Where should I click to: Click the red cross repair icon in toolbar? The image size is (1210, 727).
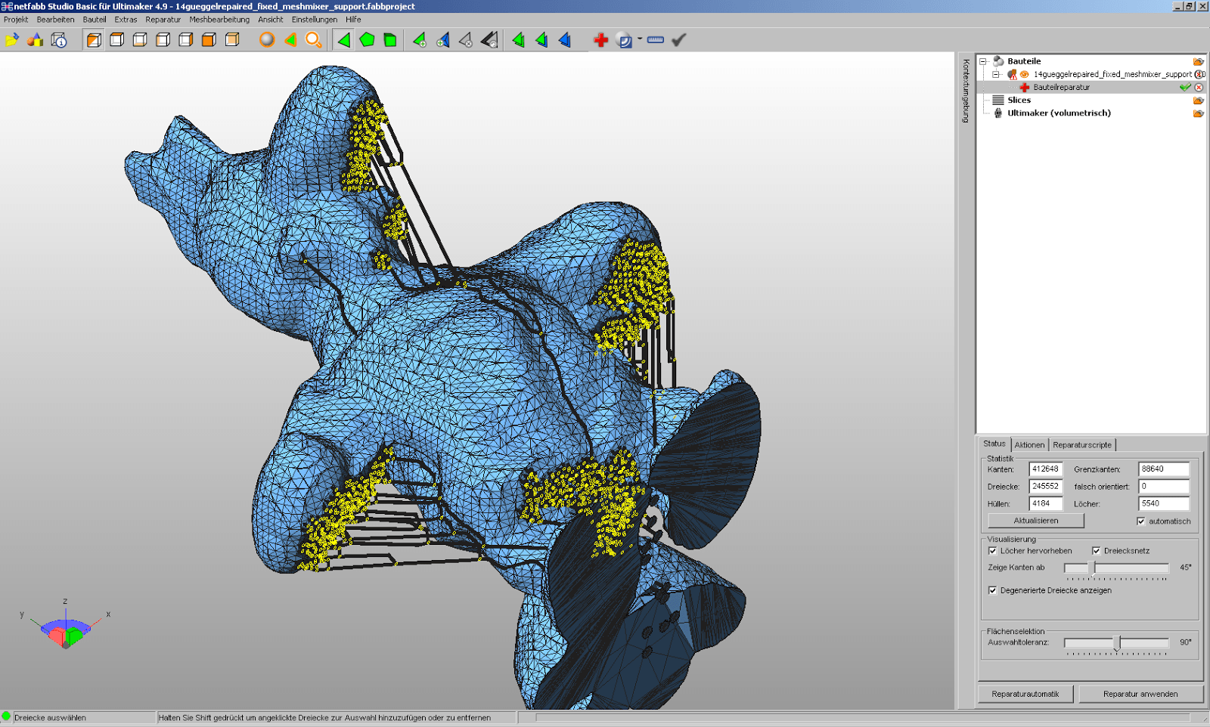(x=600, y=40)
